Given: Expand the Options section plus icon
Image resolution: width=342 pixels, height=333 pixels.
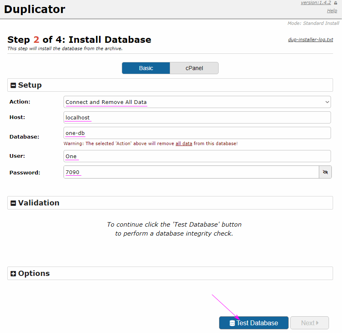Looking at the screenshot, I should [x=13, y=273].
